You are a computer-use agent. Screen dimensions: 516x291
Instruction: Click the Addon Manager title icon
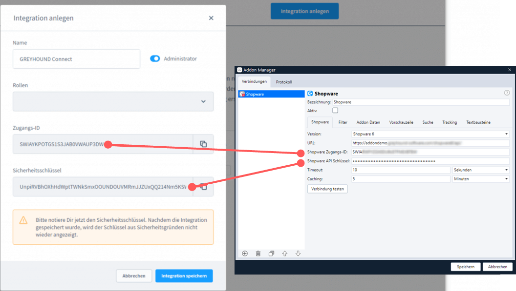pos(239,70)
